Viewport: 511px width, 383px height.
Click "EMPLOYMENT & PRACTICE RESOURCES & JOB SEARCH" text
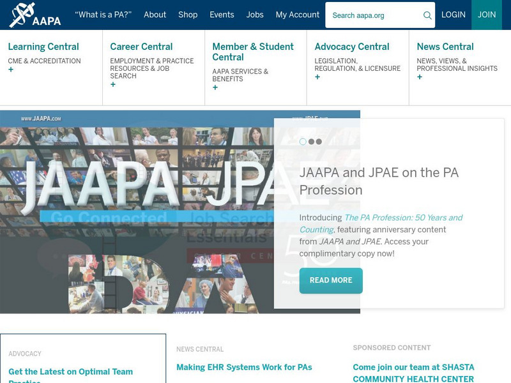152,68
